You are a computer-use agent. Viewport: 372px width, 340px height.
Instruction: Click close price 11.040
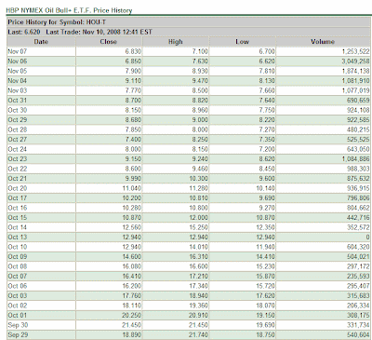pyautogui.click(x=131, y=188)
